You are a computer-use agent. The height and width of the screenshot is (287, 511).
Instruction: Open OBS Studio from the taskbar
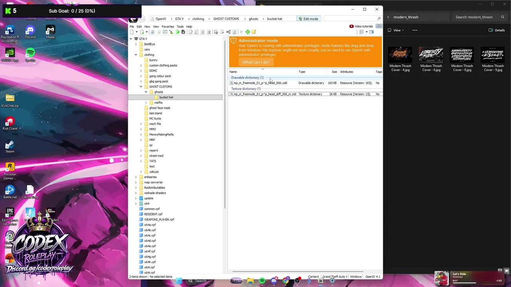(x=297, y=281)
